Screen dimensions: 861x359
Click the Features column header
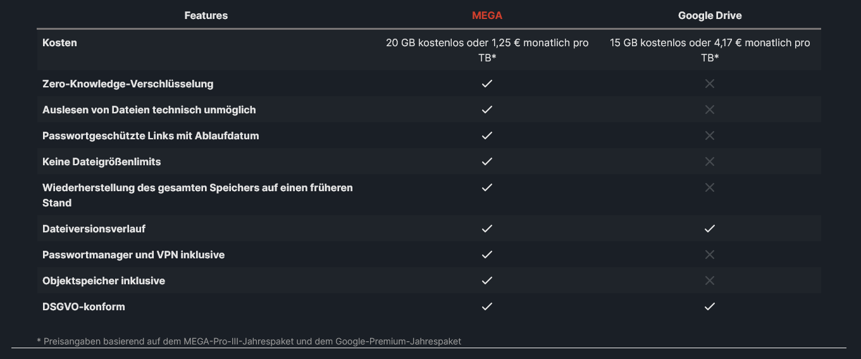[206, 15]
